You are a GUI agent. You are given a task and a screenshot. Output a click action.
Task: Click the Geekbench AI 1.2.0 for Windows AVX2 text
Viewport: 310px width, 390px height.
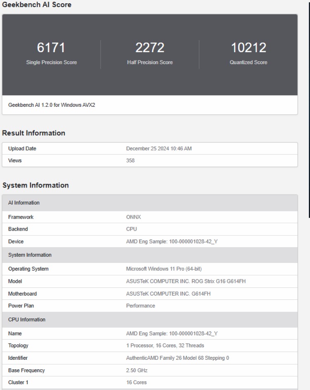52,105
